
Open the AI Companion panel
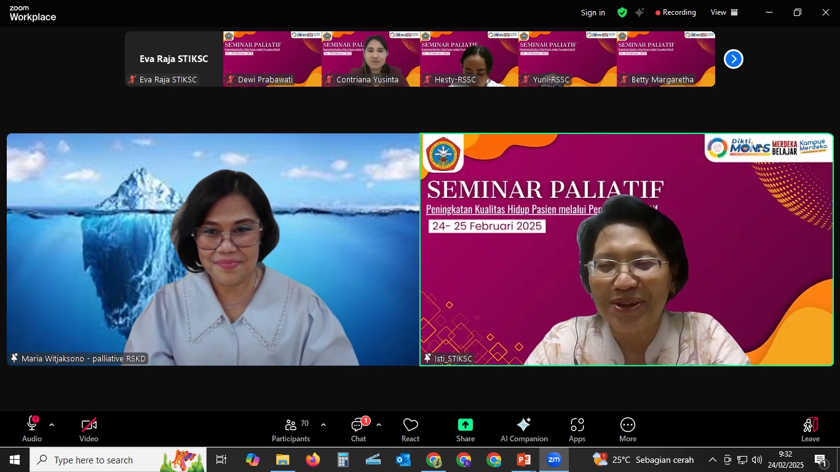point(524,430)
